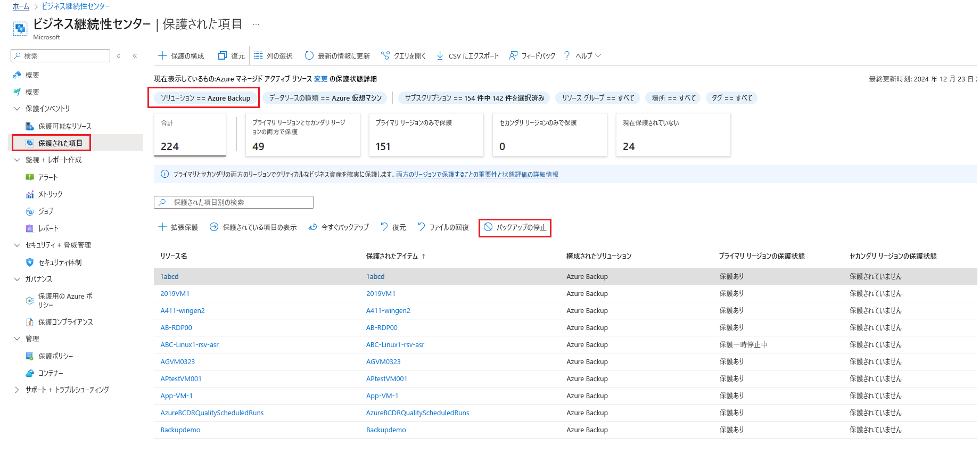Click メトリック chart icon
This screenshot has height=453, width=980.
click(30, 194)
